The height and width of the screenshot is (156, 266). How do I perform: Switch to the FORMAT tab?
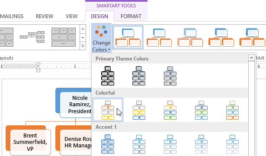click(131, 16)
